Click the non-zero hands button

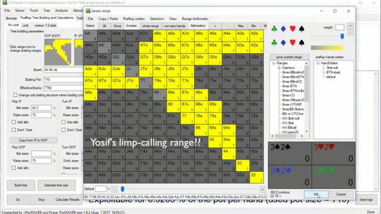click(174, 26)
